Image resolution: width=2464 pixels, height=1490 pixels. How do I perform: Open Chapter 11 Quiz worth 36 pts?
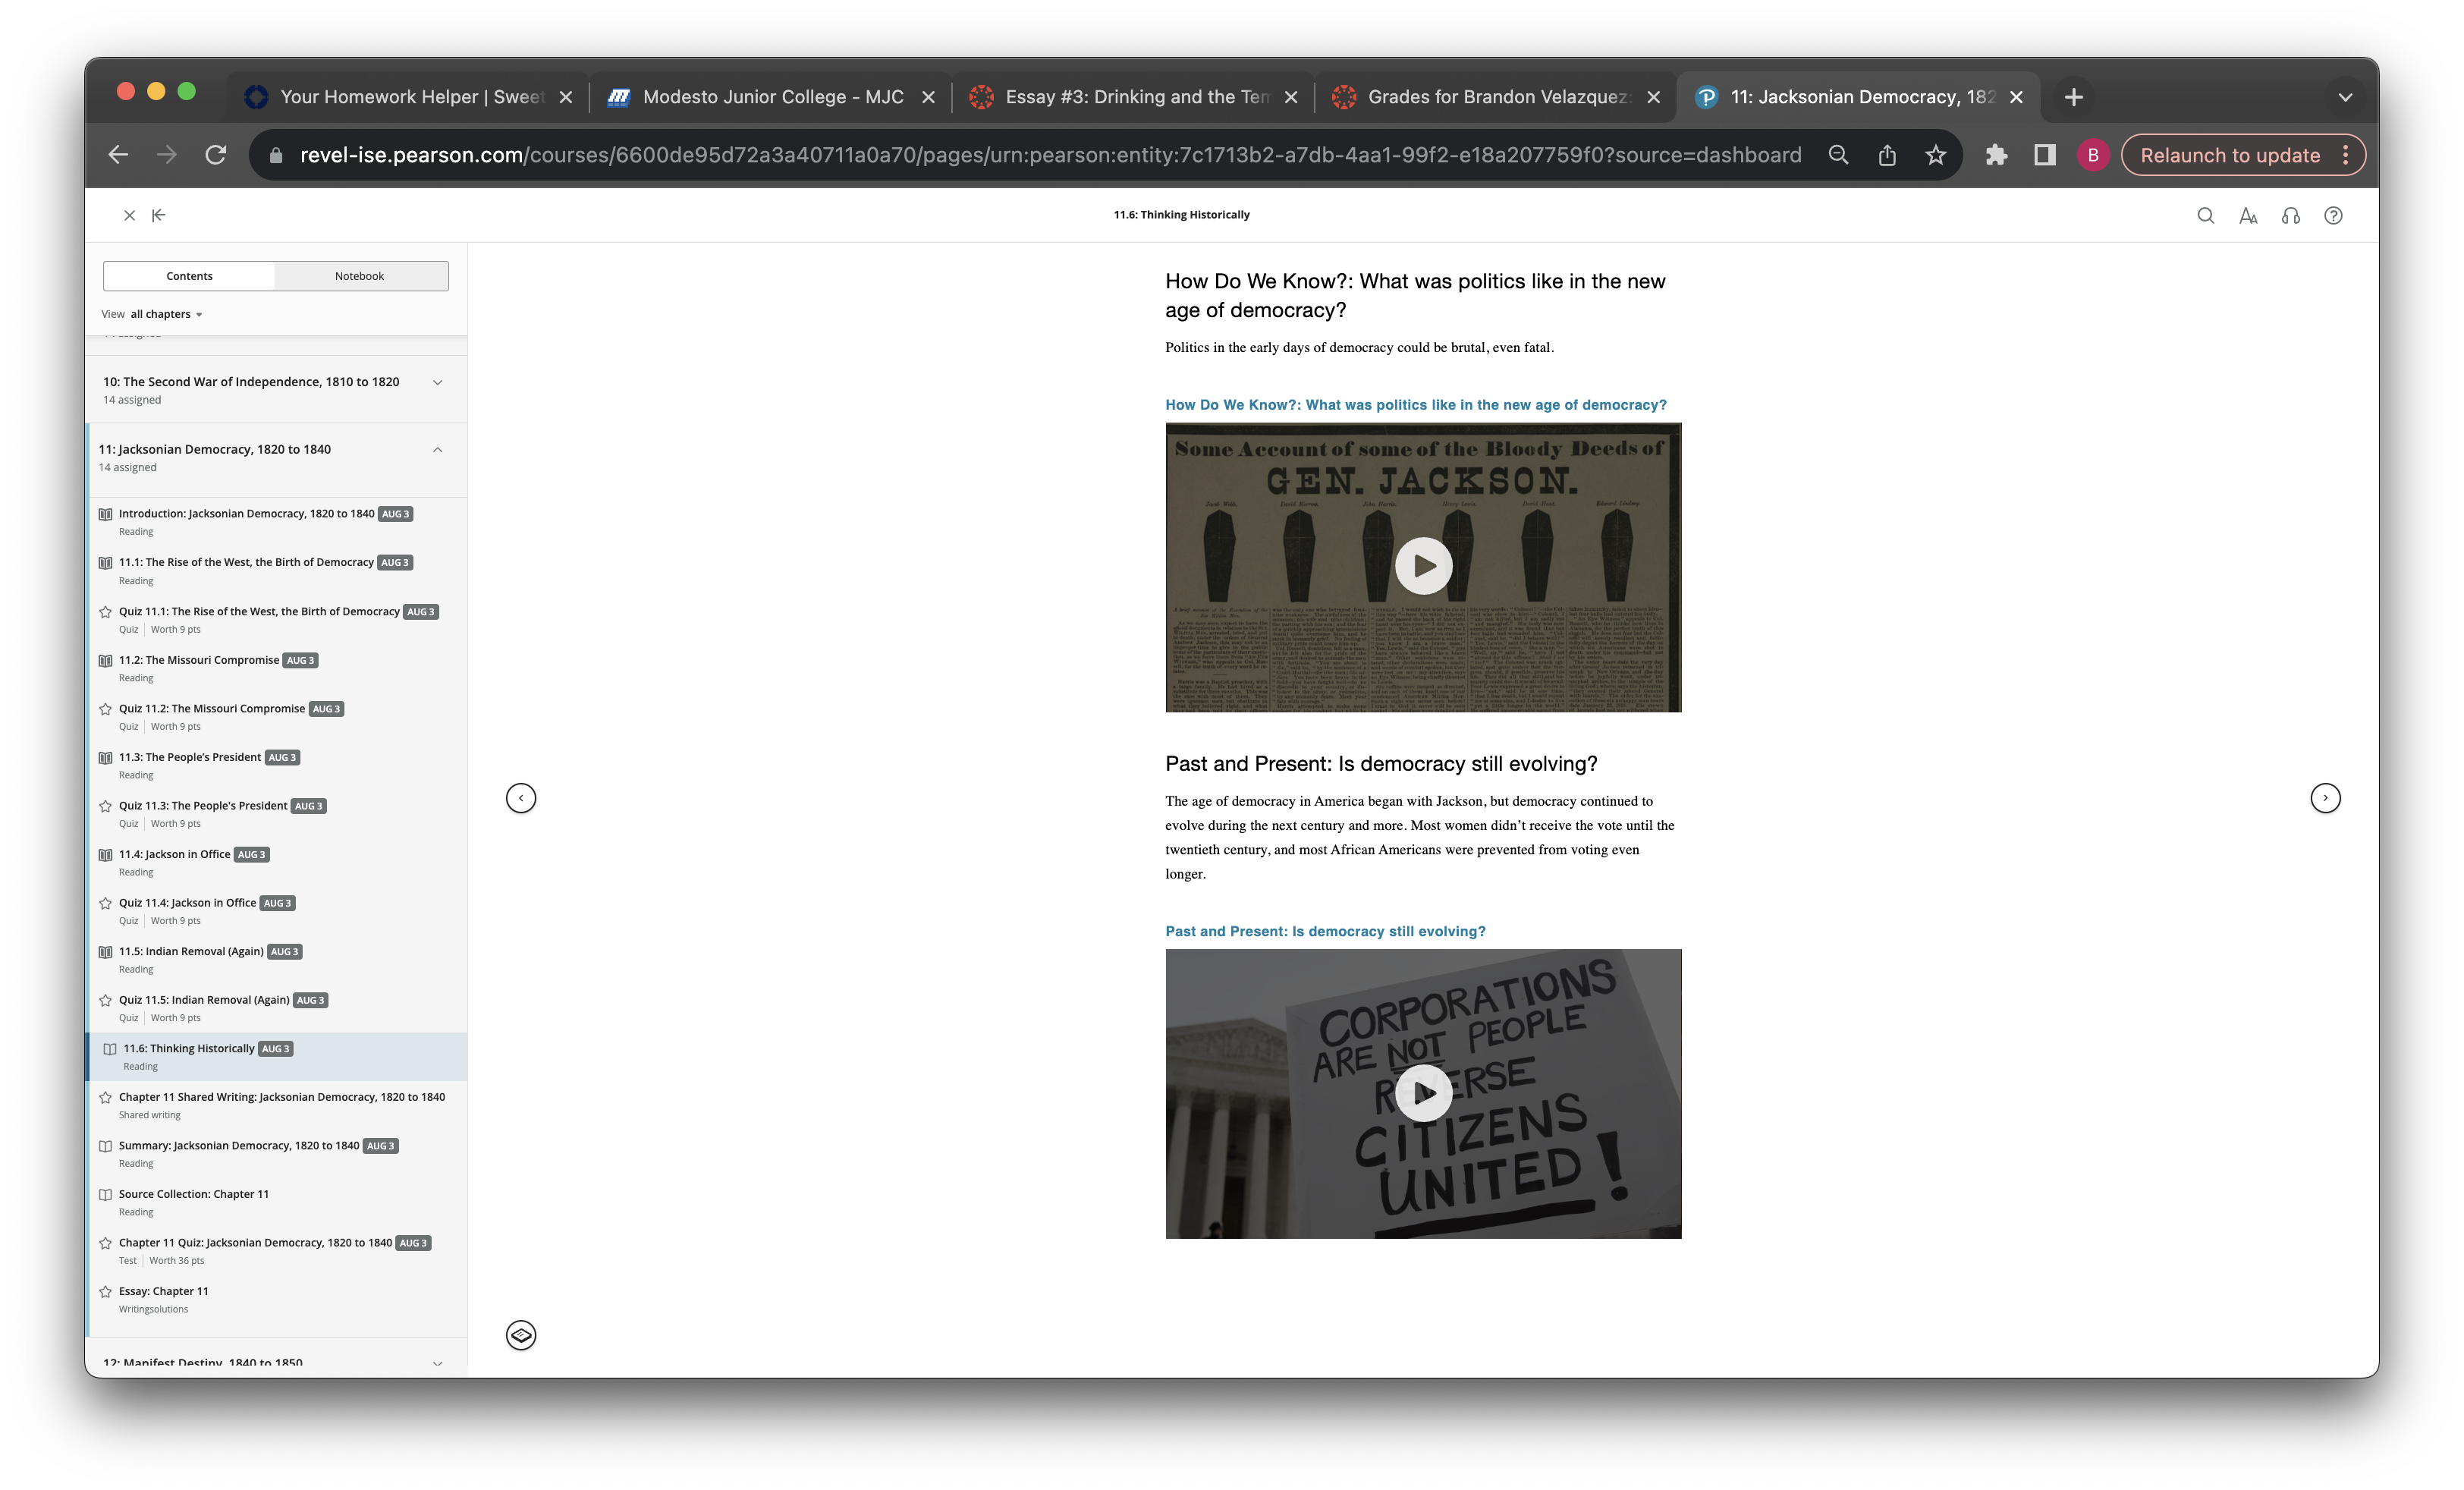(x=255, y=1243)
